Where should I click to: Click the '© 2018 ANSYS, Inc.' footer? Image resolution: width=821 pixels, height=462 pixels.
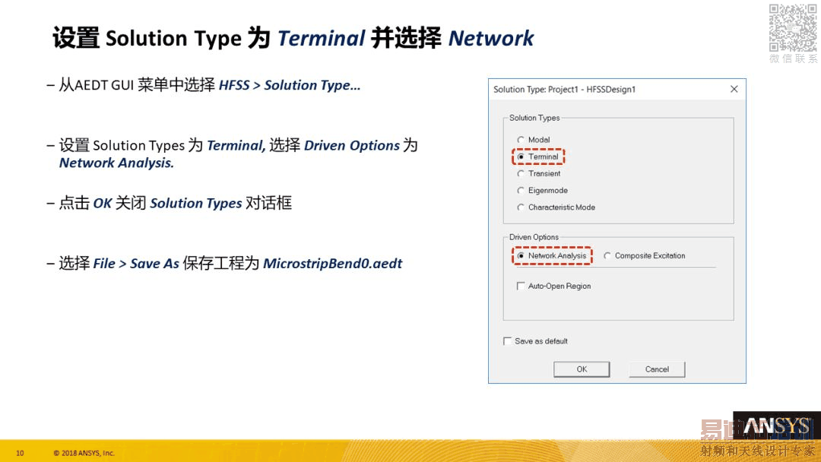84,453
